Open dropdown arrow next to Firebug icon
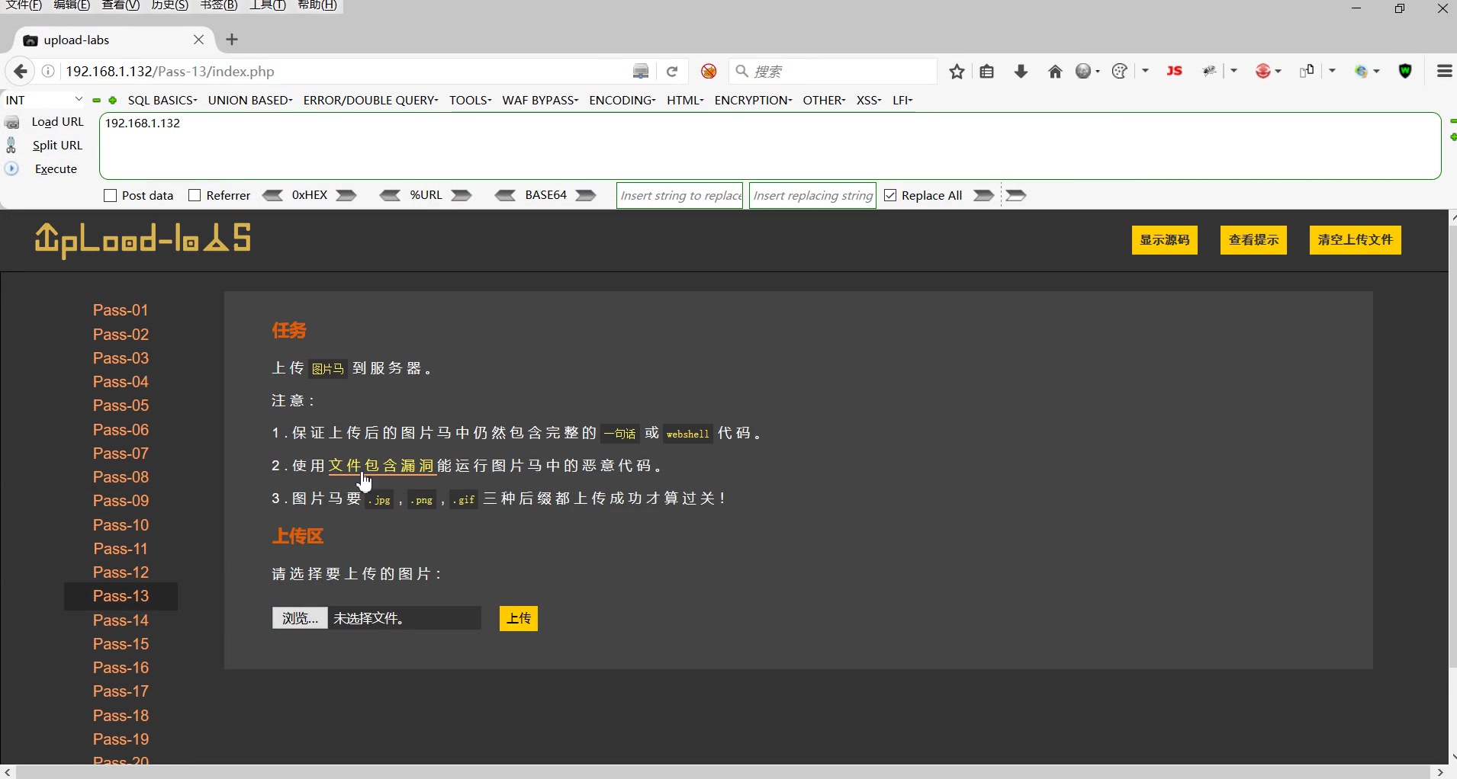Screen dimensions: 1457x779 click(x=1233, y=71)
